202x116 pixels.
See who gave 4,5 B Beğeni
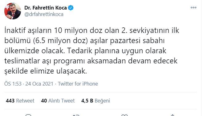point(95,101)
